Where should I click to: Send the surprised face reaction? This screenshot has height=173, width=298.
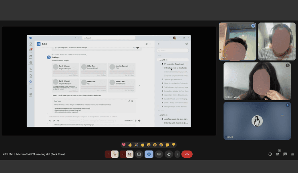(155, 145)
